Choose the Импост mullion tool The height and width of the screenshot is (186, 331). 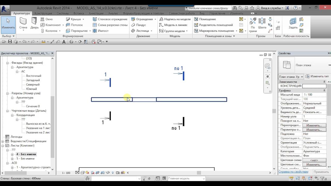pyautogui.click(x=101, y=31)
